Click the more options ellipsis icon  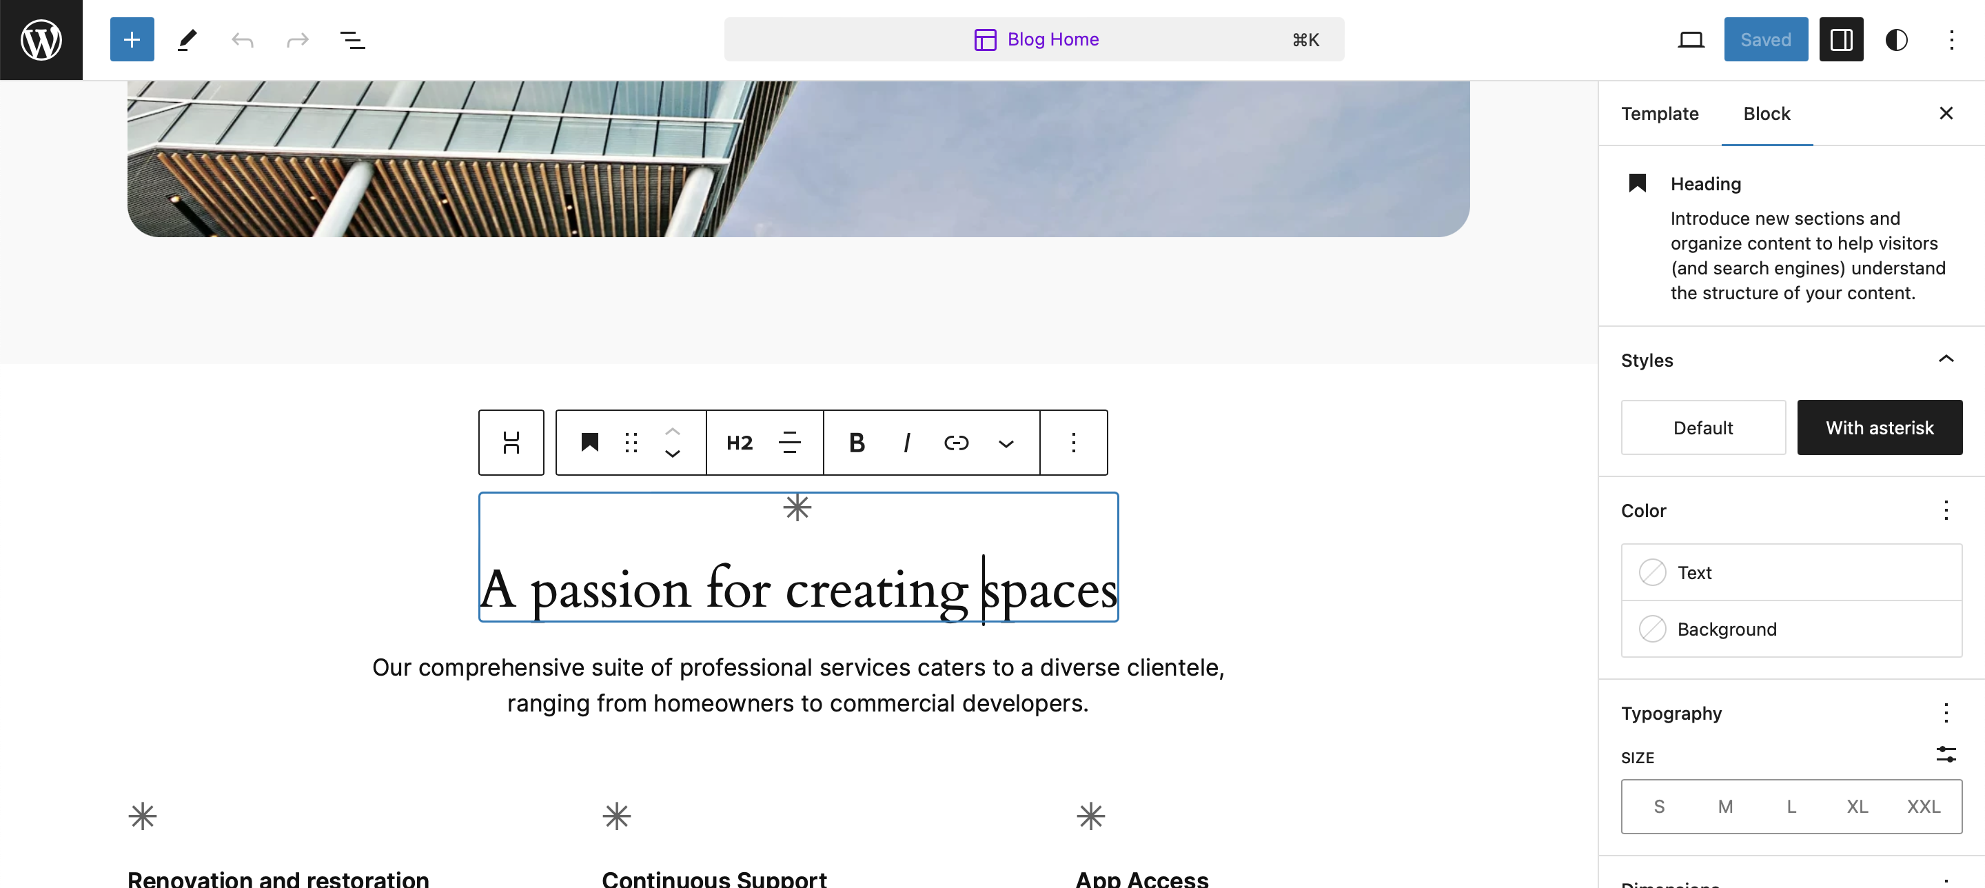click(x=1074, y=442)
